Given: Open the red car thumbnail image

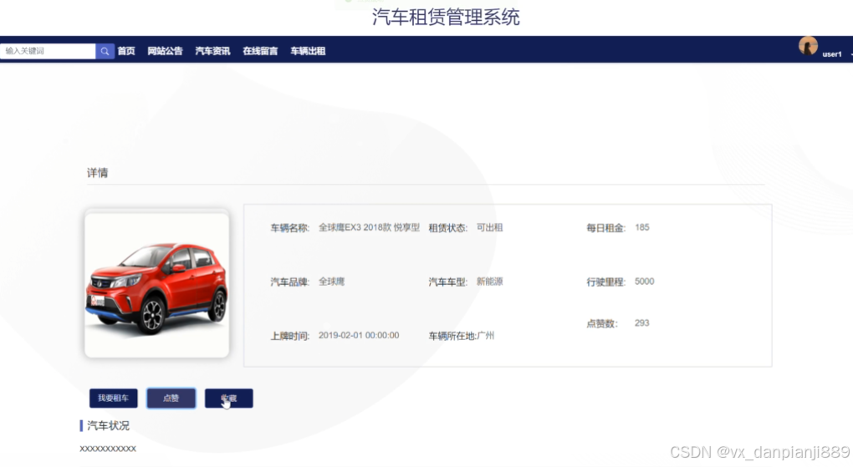Looking at the screenshot, I should tap(156, 285).
